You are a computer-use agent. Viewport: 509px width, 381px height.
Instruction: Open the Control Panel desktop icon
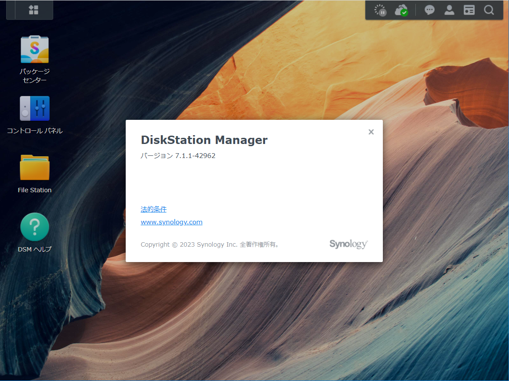click(x=35, y=108)
